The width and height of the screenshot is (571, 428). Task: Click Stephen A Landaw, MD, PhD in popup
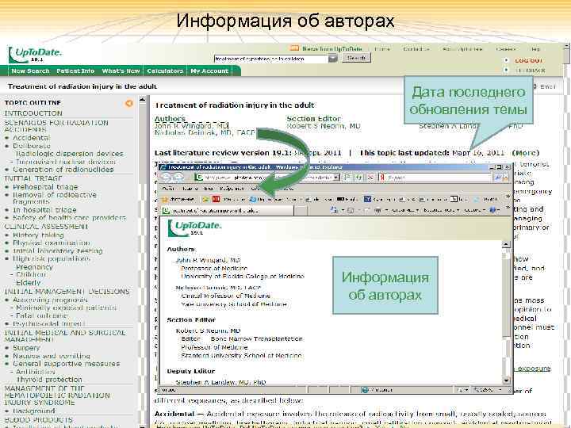220,382
